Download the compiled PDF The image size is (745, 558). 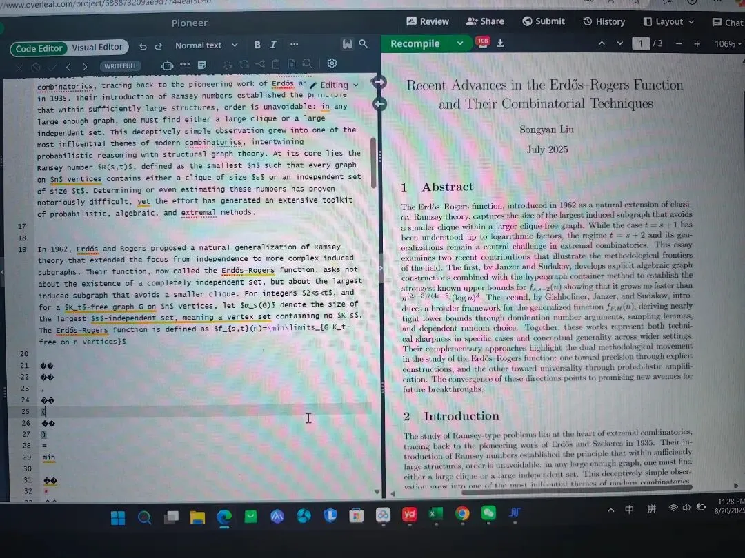[500, 43]
